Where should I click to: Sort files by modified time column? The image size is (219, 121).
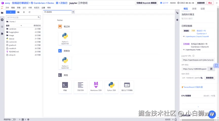click(x=37, y=26)
